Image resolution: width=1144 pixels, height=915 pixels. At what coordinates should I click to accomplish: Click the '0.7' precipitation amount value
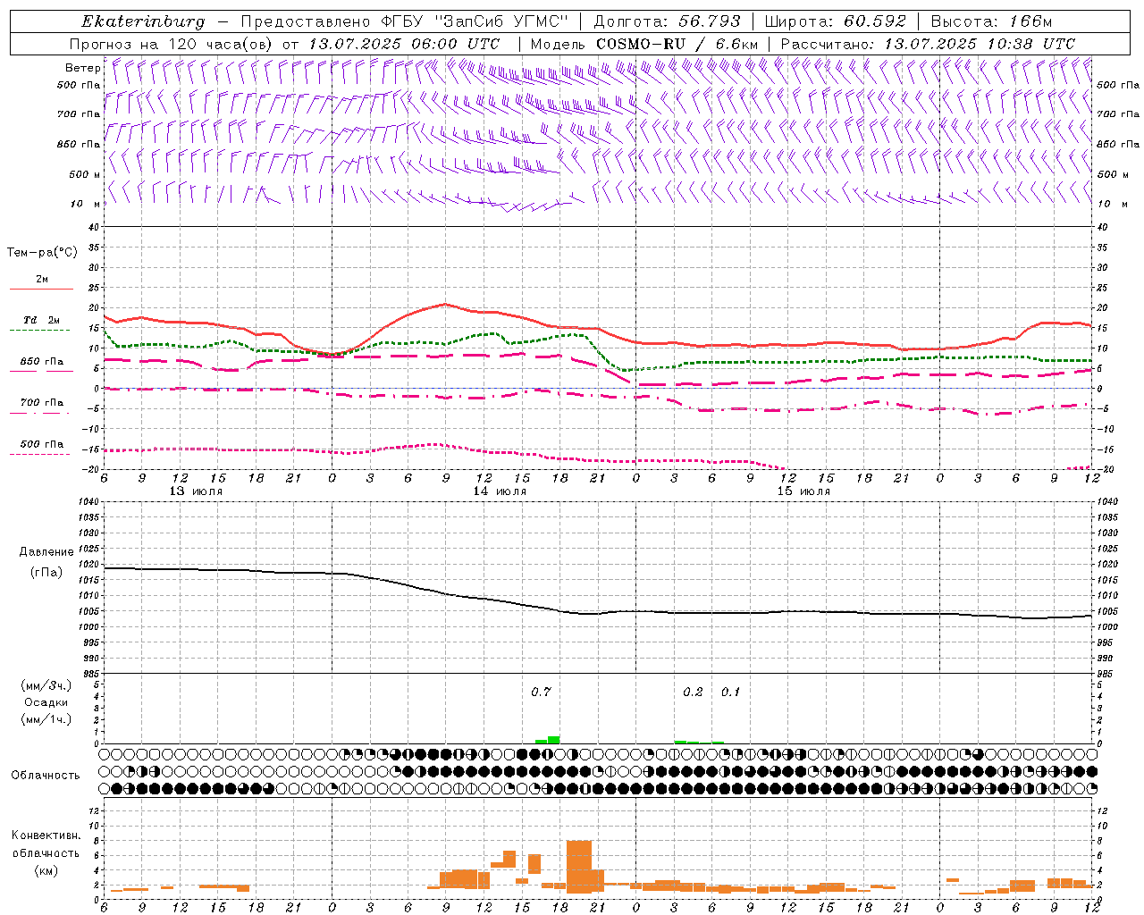pos(541,692)
